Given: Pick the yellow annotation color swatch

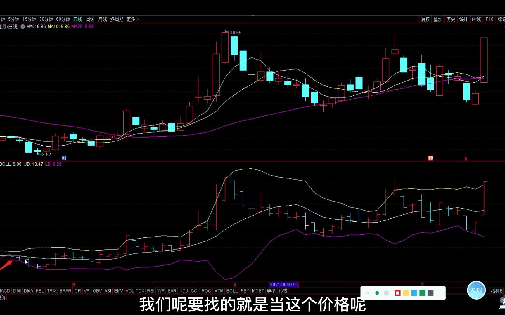Looking at the screenshot, I should point(406,293).
